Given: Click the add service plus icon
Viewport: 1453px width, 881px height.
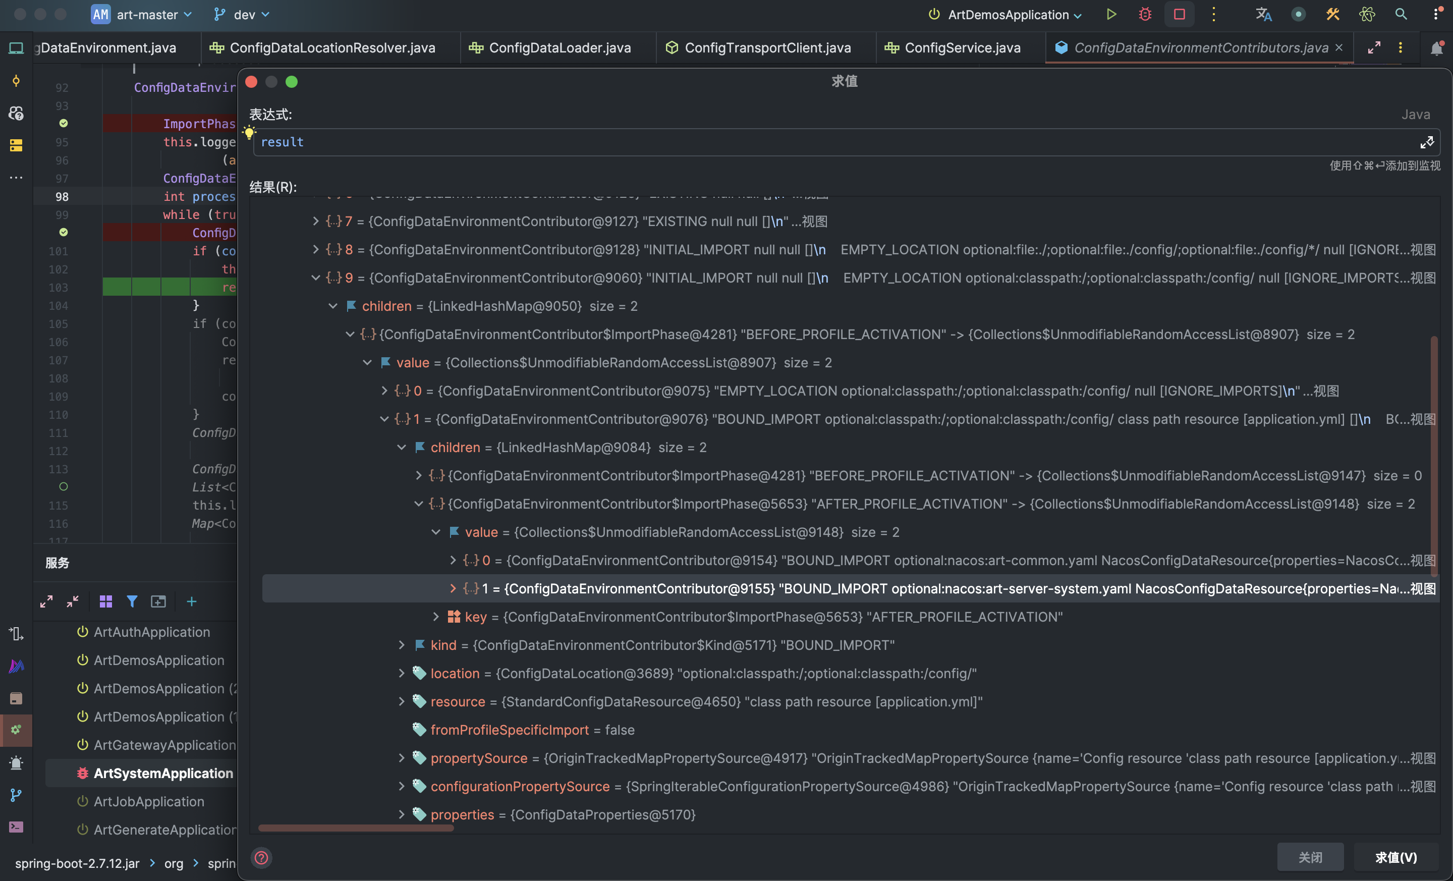Looking at the screenshot, I should pyautogui.click(x=192, y=601).
